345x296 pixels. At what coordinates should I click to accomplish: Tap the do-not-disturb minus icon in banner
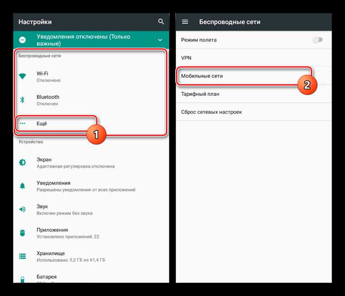coord(23,40)
